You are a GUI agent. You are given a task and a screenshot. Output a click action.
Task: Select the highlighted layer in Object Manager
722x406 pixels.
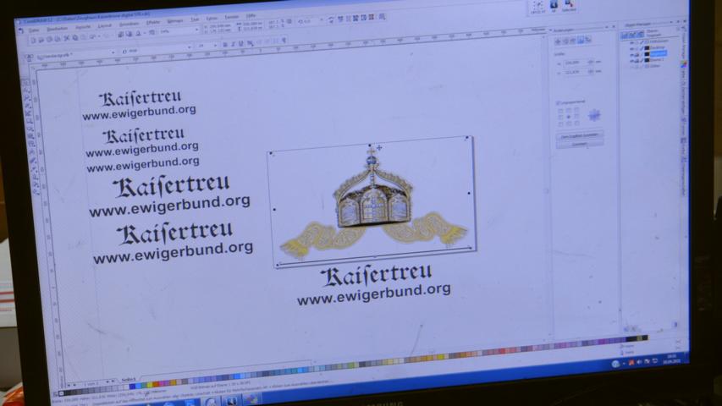(x=659, y=53)
